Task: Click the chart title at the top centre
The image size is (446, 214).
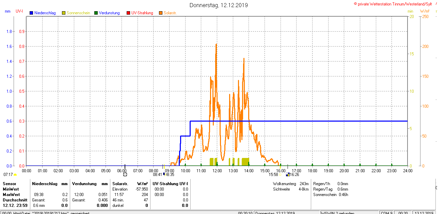Action: (219, 5)
